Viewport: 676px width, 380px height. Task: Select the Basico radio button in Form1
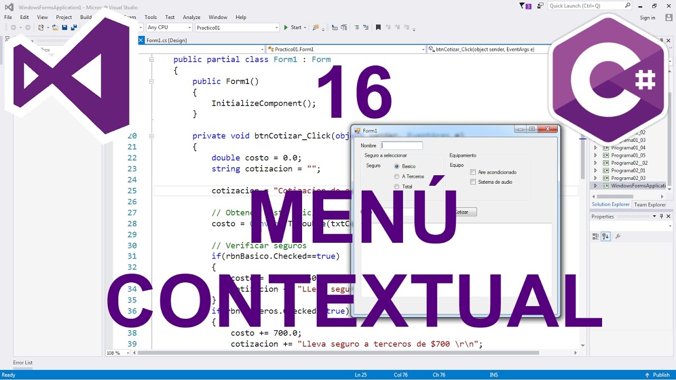pos(397,166)
